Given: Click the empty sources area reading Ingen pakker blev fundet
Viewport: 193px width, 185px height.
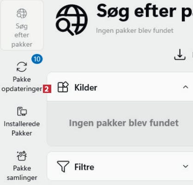Looking at the screenshot, I should 120,123.
